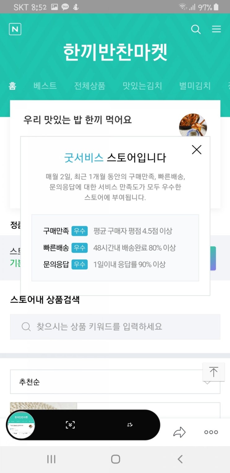Tap the Naver N logo icon
Image resolution: width=230 pixels, height=473 pixels.
coord(15,29)
